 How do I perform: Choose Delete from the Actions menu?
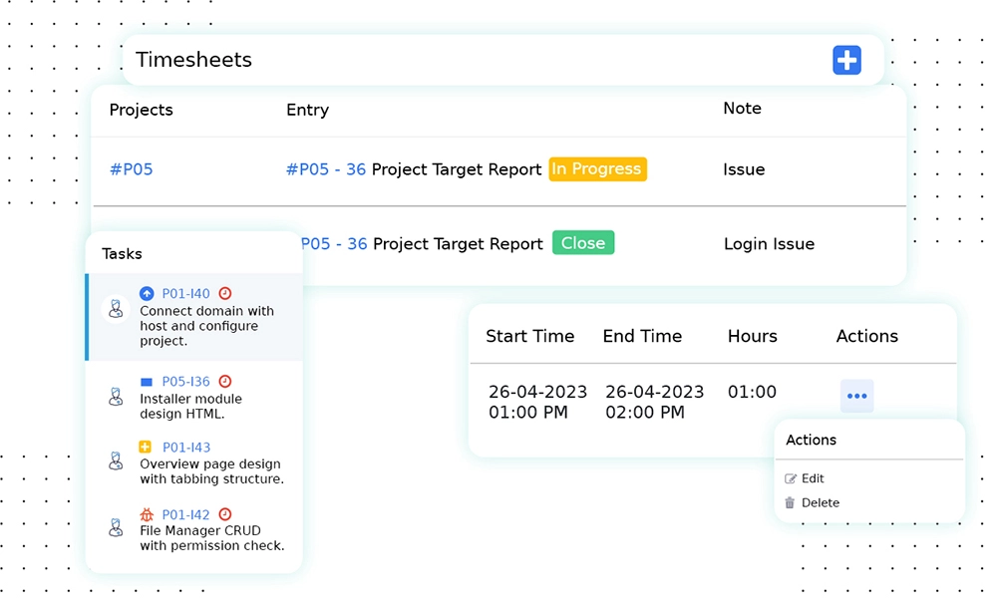(x=820, y=503)
